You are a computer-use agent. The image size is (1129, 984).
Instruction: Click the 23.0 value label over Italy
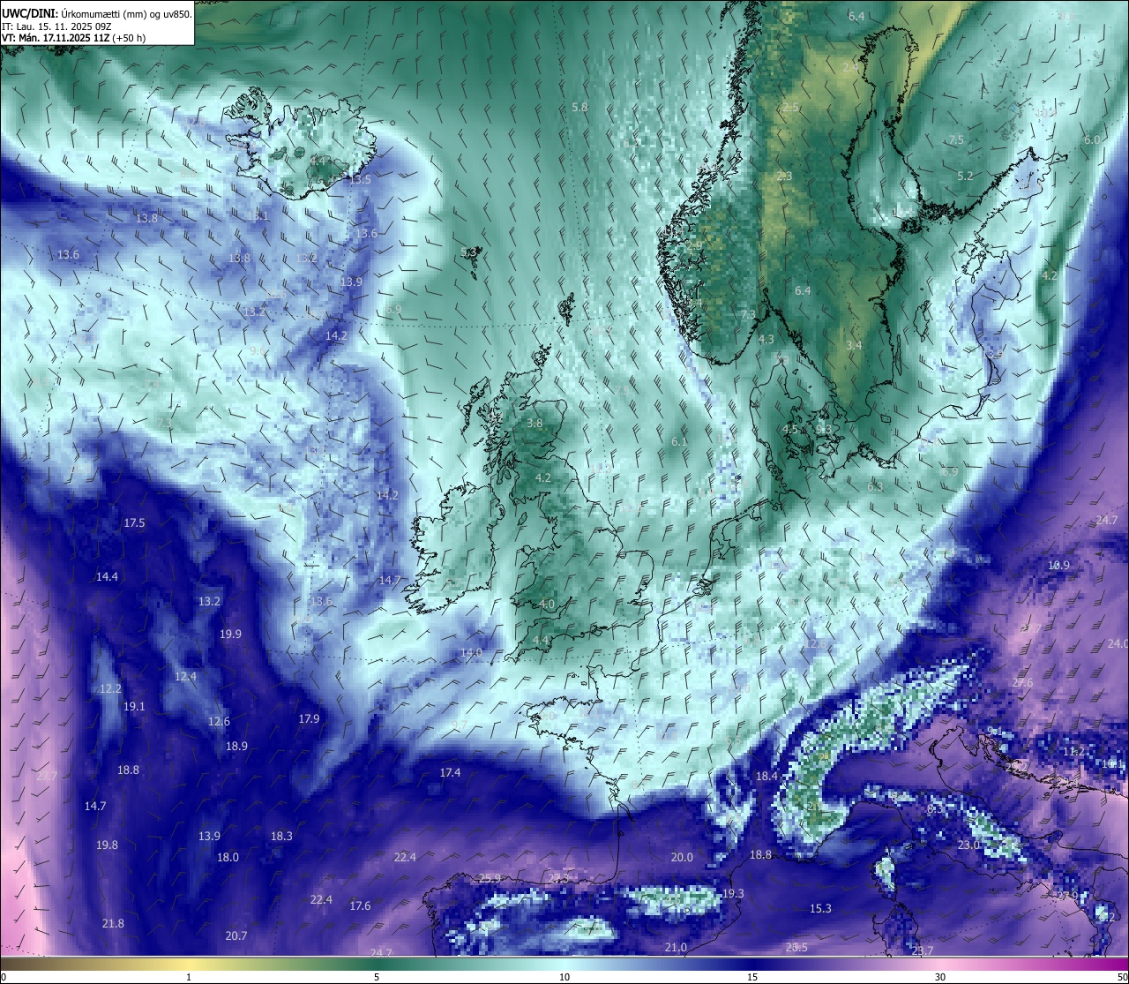pos(968,845)
